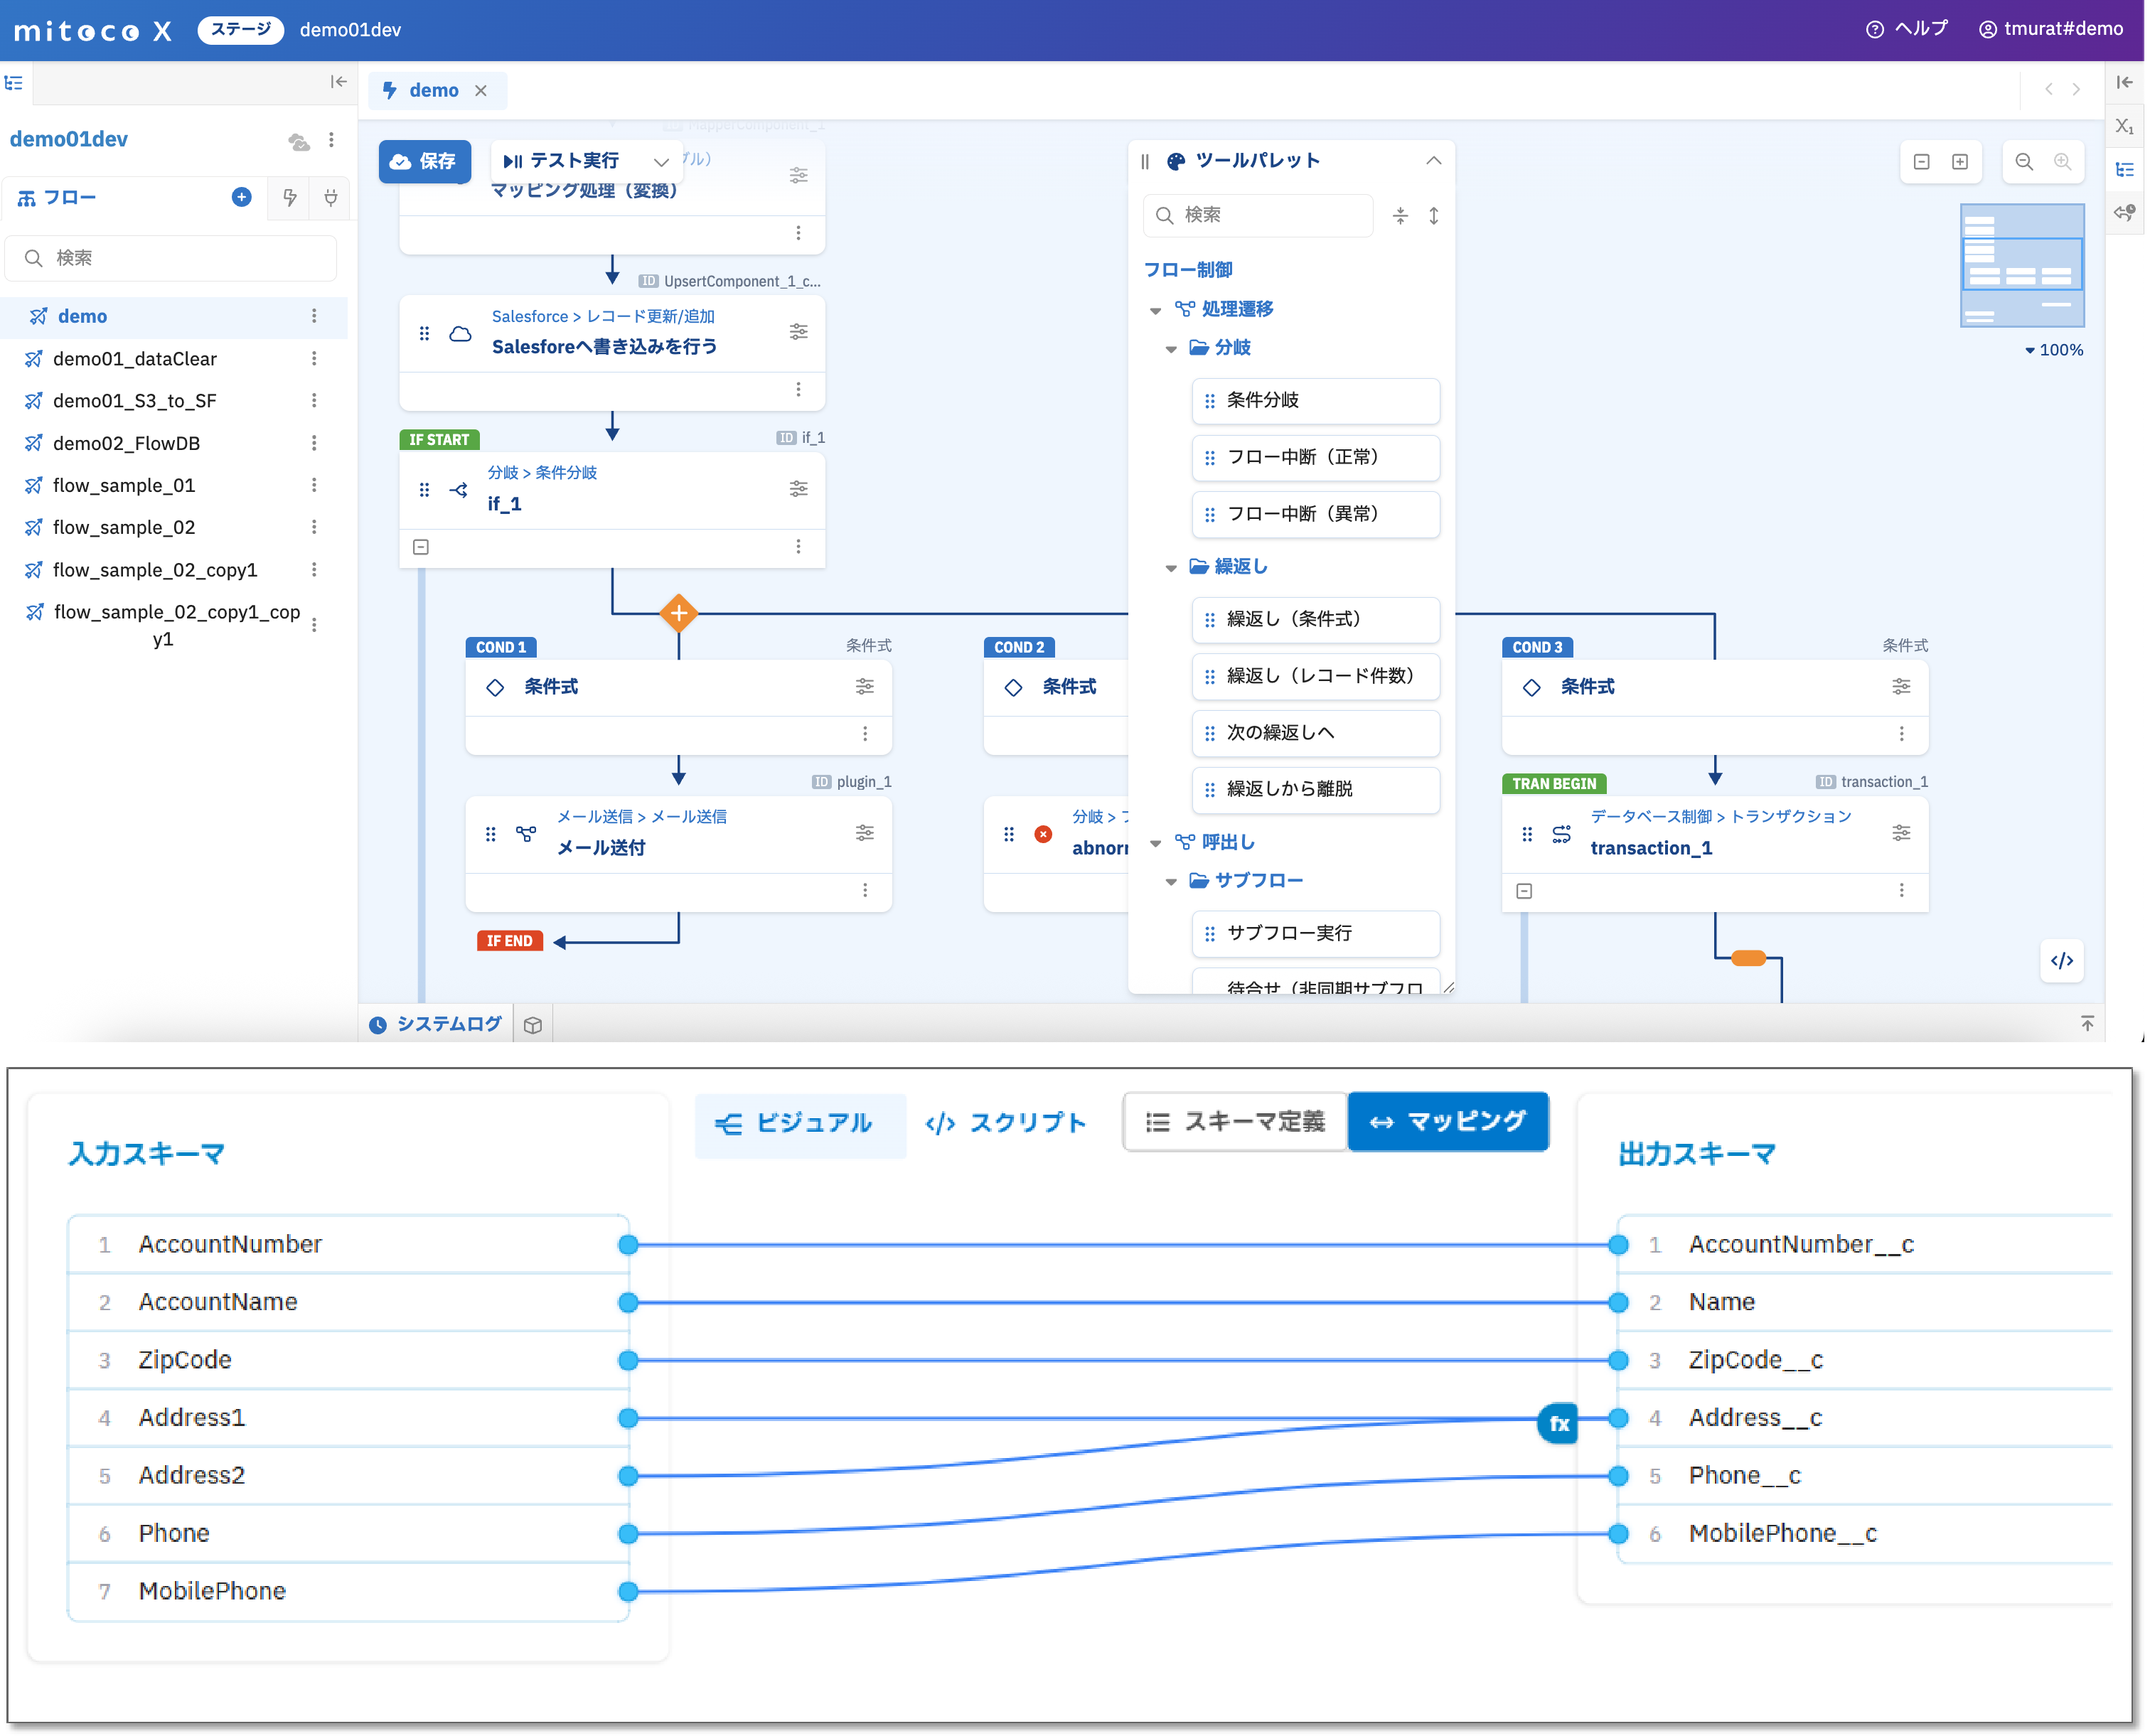Zoom in the canvas
The image size is (2150, 1736).
[x=2063, y=162]
